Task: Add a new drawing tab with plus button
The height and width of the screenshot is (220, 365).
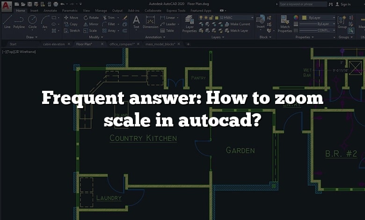Action: click(x=188, y=44)
